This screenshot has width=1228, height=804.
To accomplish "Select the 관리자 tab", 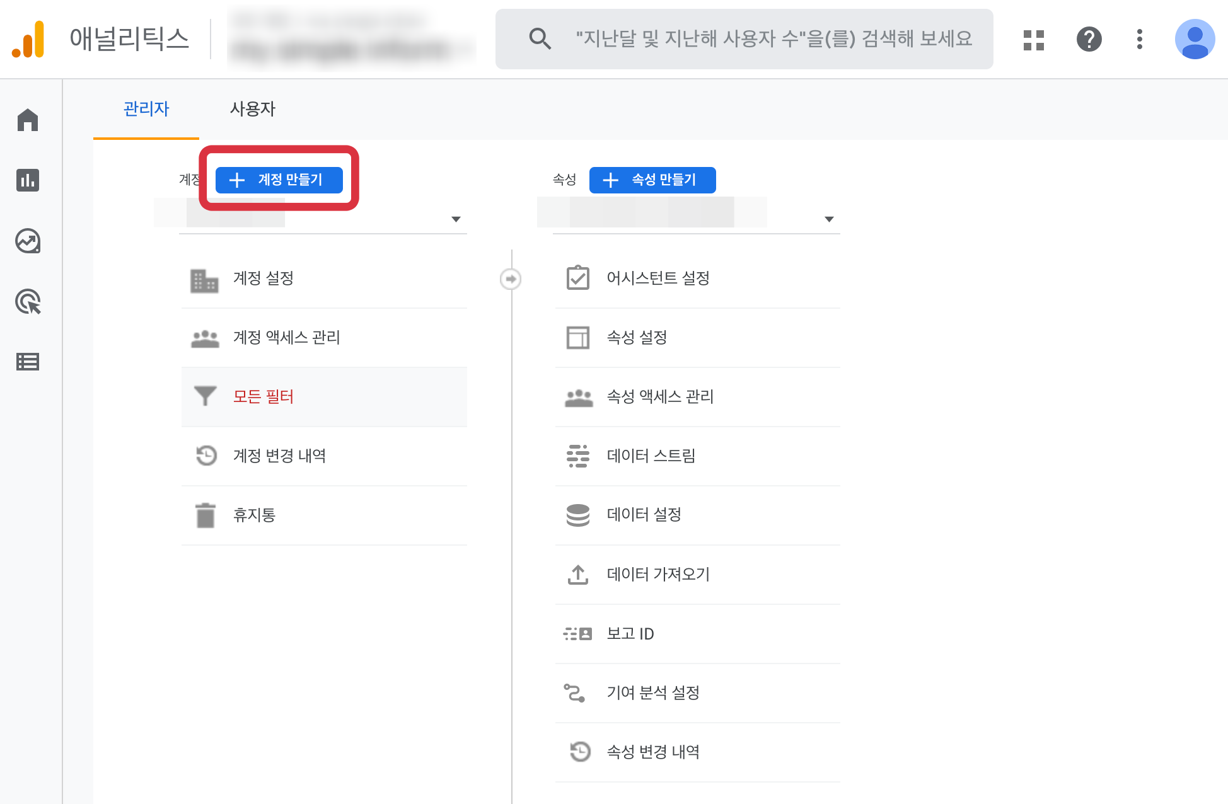I will pyautogui.click(x=146, y=109).
